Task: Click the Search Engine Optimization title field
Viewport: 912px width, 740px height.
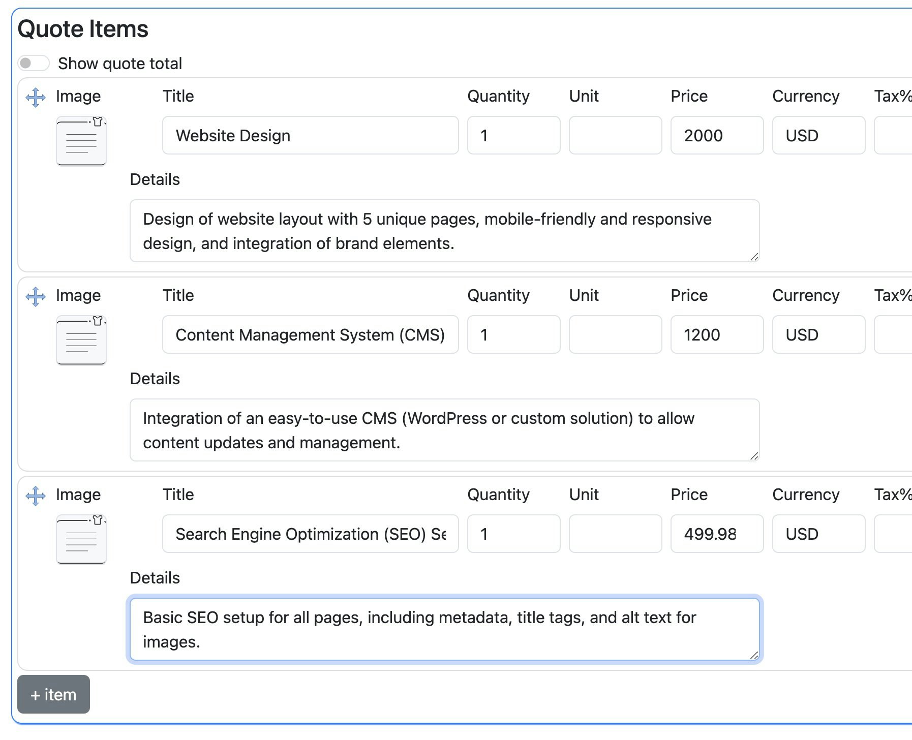Action: (310, 534)
